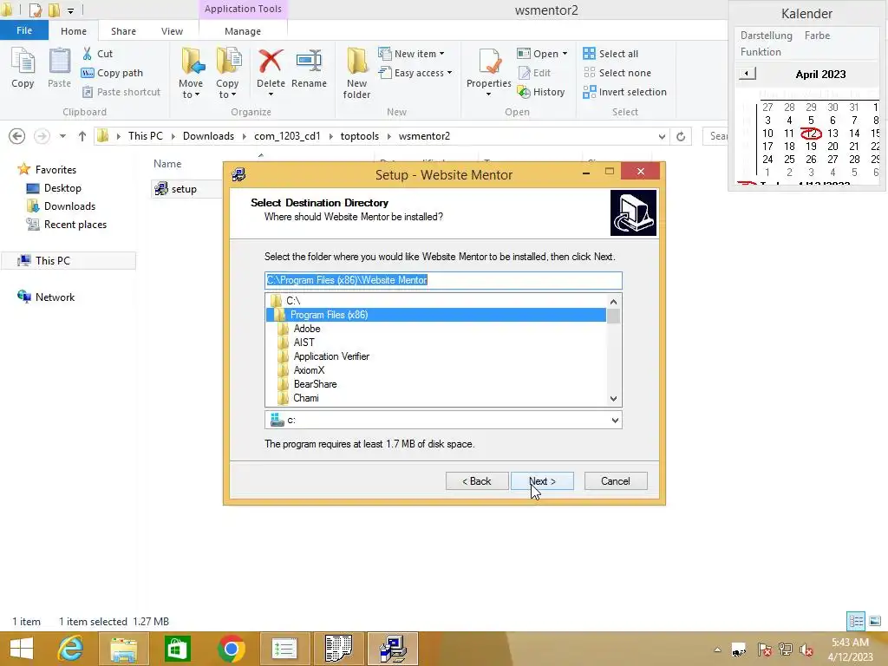Click Cut in the Clipboard group

tap(97, 54)
